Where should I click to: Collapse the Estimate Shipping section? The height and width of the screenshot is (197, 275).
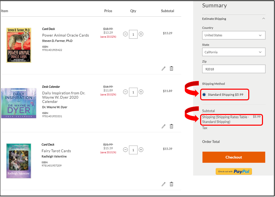[x=263, y=19]
